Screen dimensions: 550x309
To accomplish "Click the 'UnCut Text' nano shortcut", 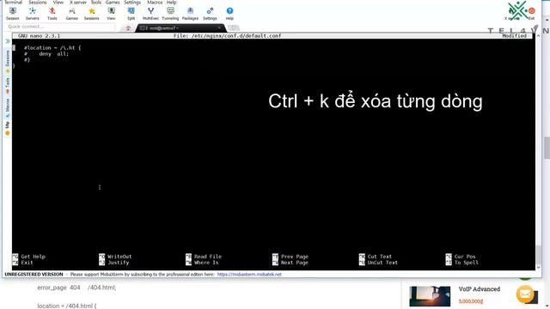I will (378, 263).
